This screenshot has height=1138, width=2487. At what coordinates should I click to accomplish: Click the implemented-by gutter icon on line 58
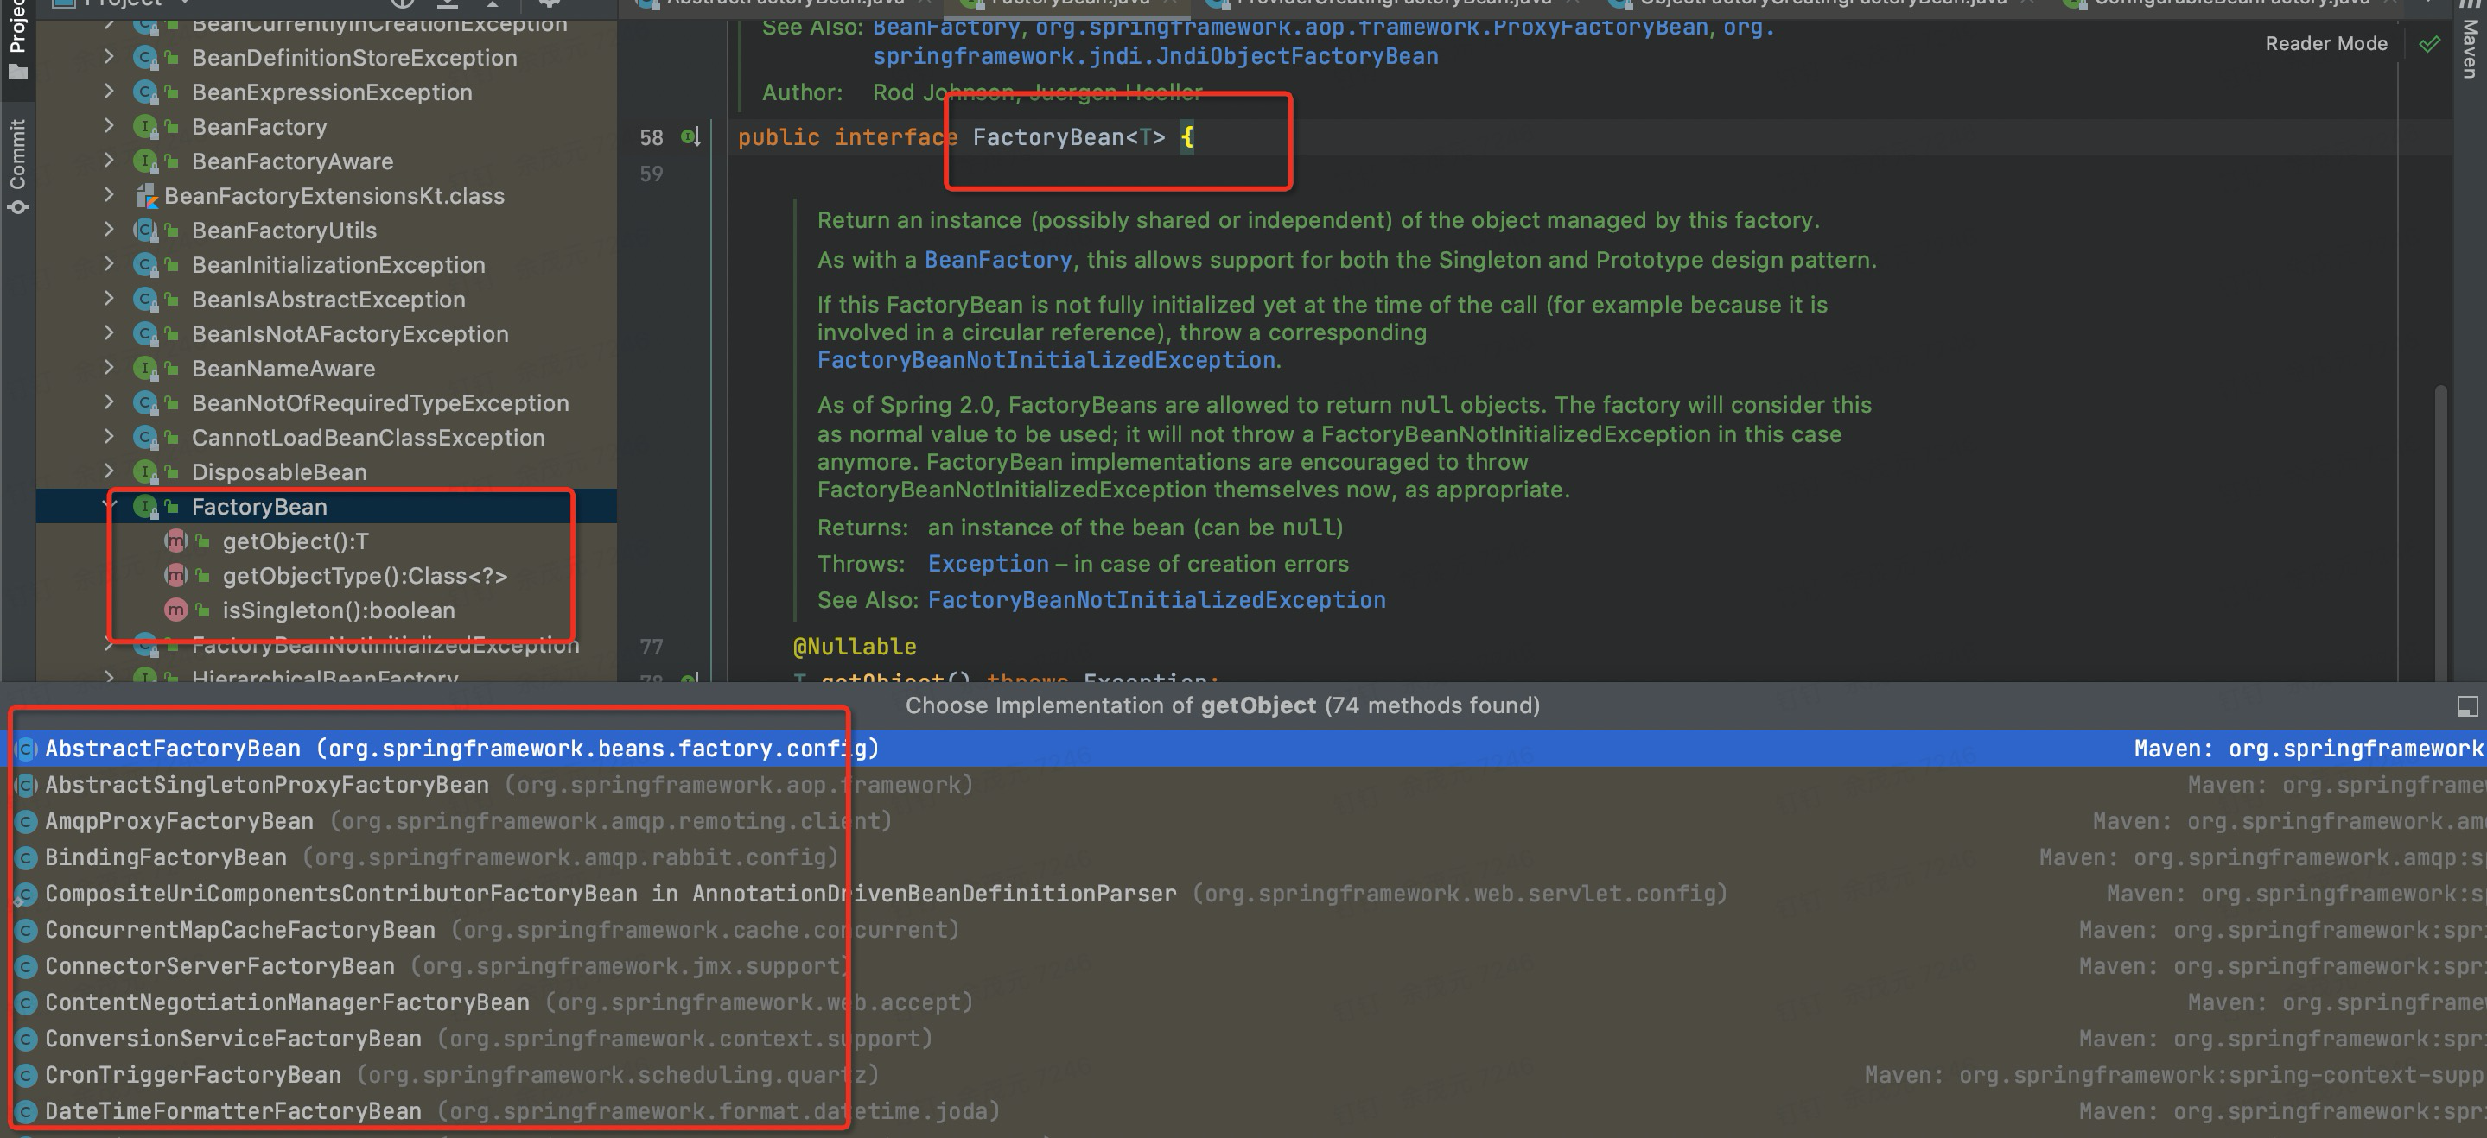(690, 137)
